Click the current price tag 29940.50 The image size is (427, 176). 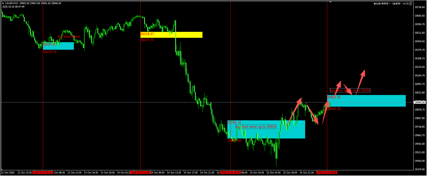click(x=420, y=102)
